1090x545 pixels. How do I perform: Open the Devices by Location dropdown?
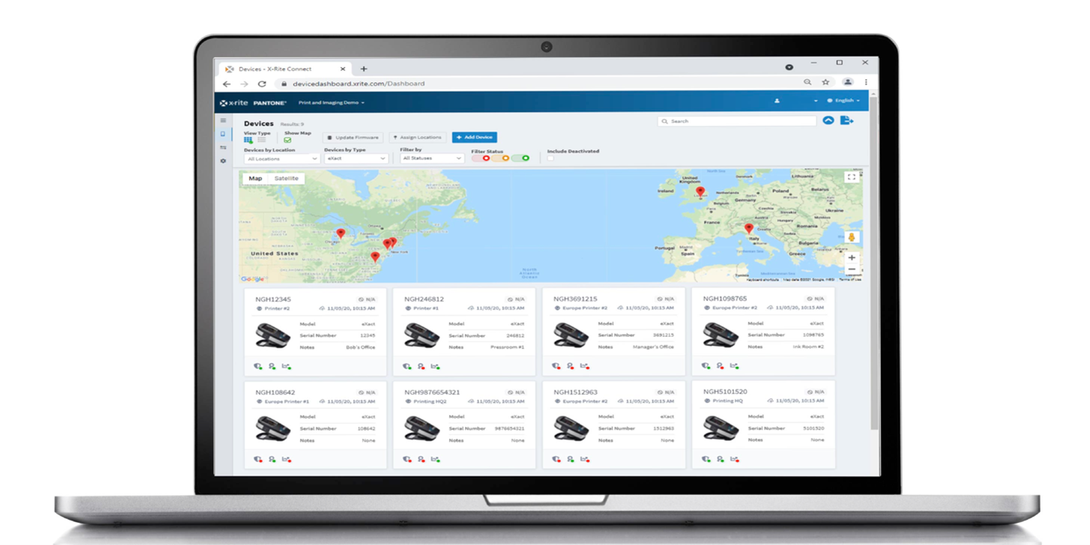click(283, 158)
